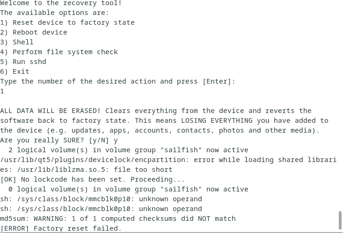The height and width of the screenshot is (233, 343).
Task: Click the 'Welcome to the recovery tool!' text
Action: (x=61, y=3)
